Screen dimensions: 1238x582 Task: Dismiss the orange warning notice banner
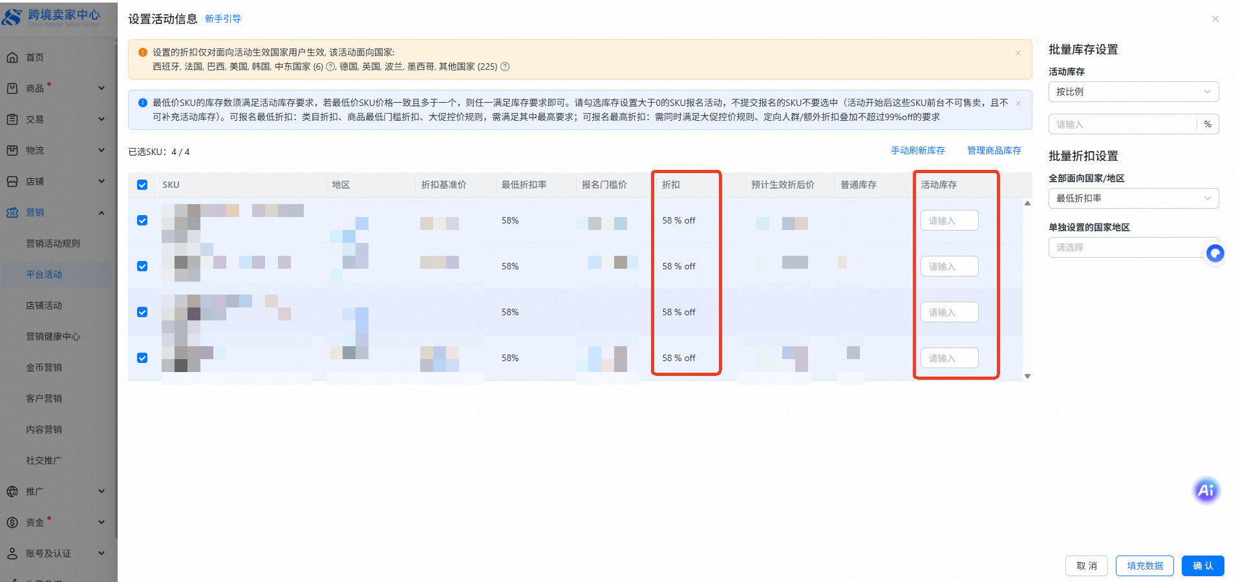pyautogui.click(x=1018, y=53)
